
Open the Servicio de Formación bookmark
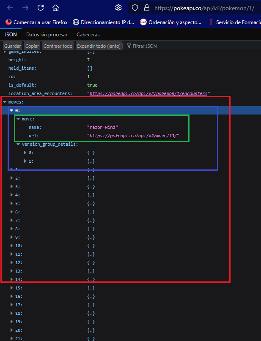235,22
